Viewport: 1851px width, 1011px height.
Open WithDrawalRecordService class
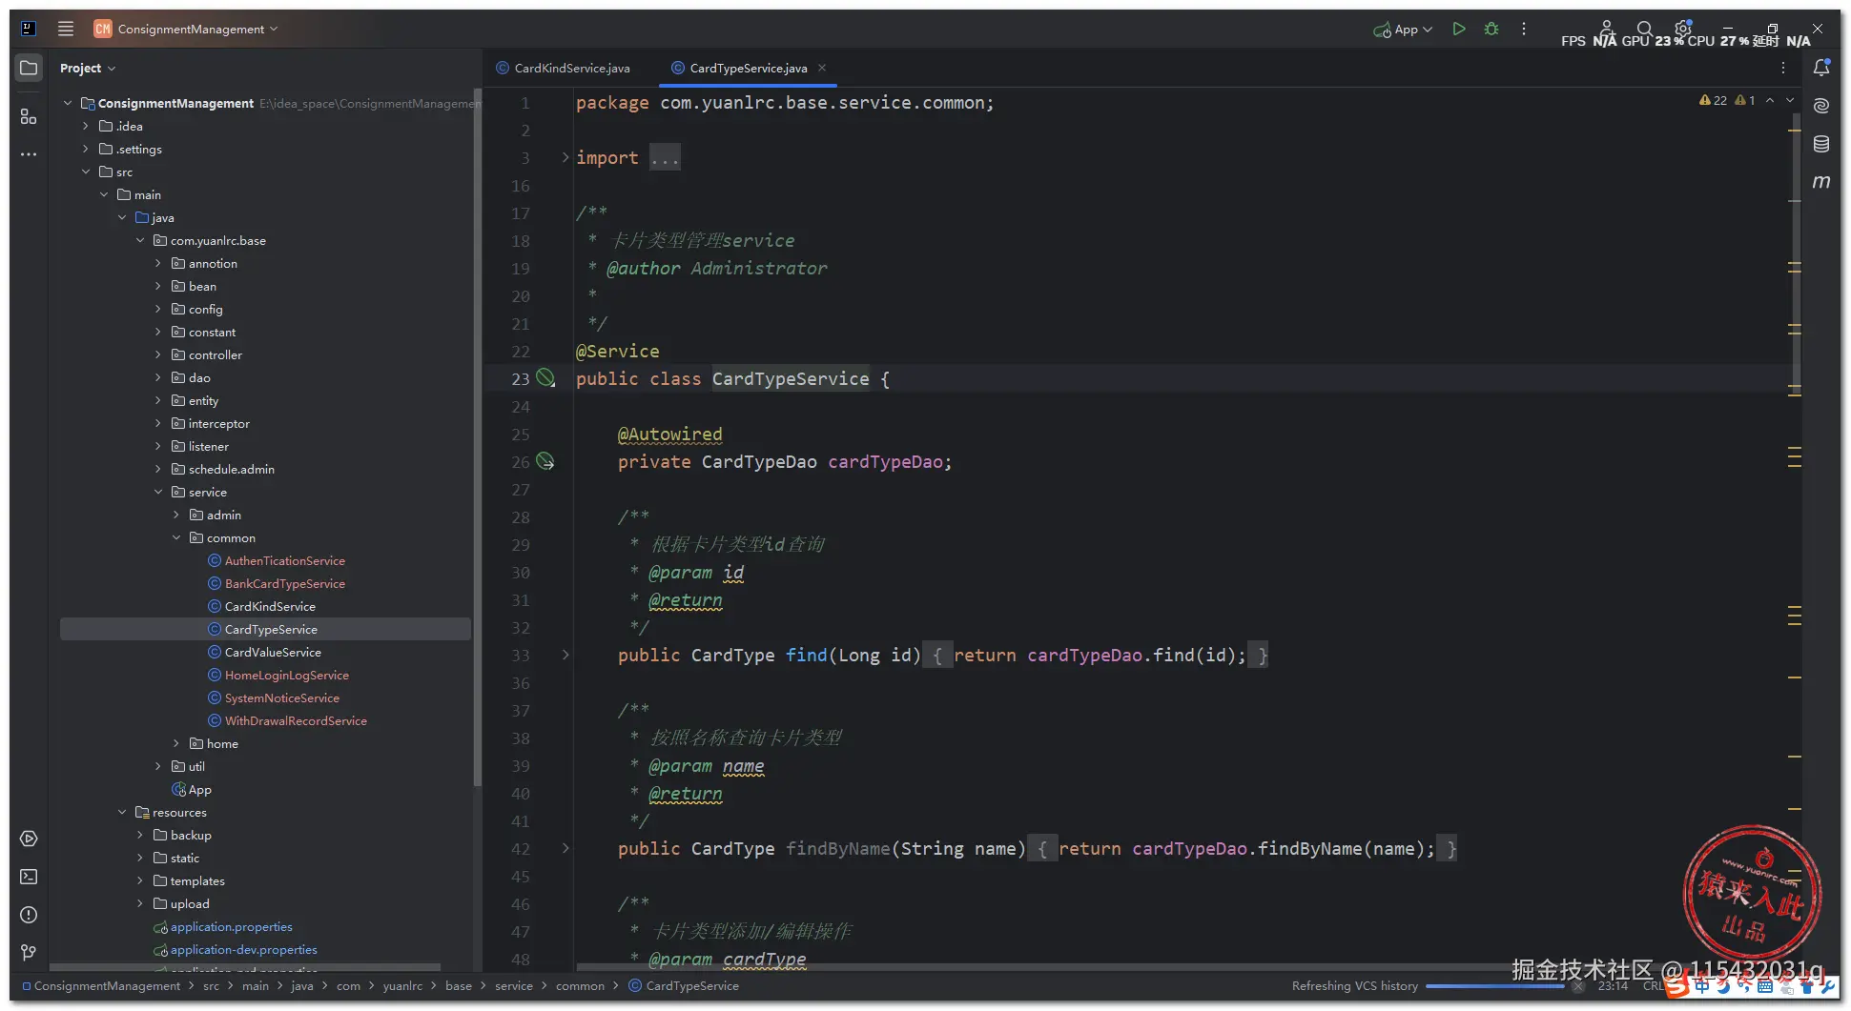click(296, 720)
